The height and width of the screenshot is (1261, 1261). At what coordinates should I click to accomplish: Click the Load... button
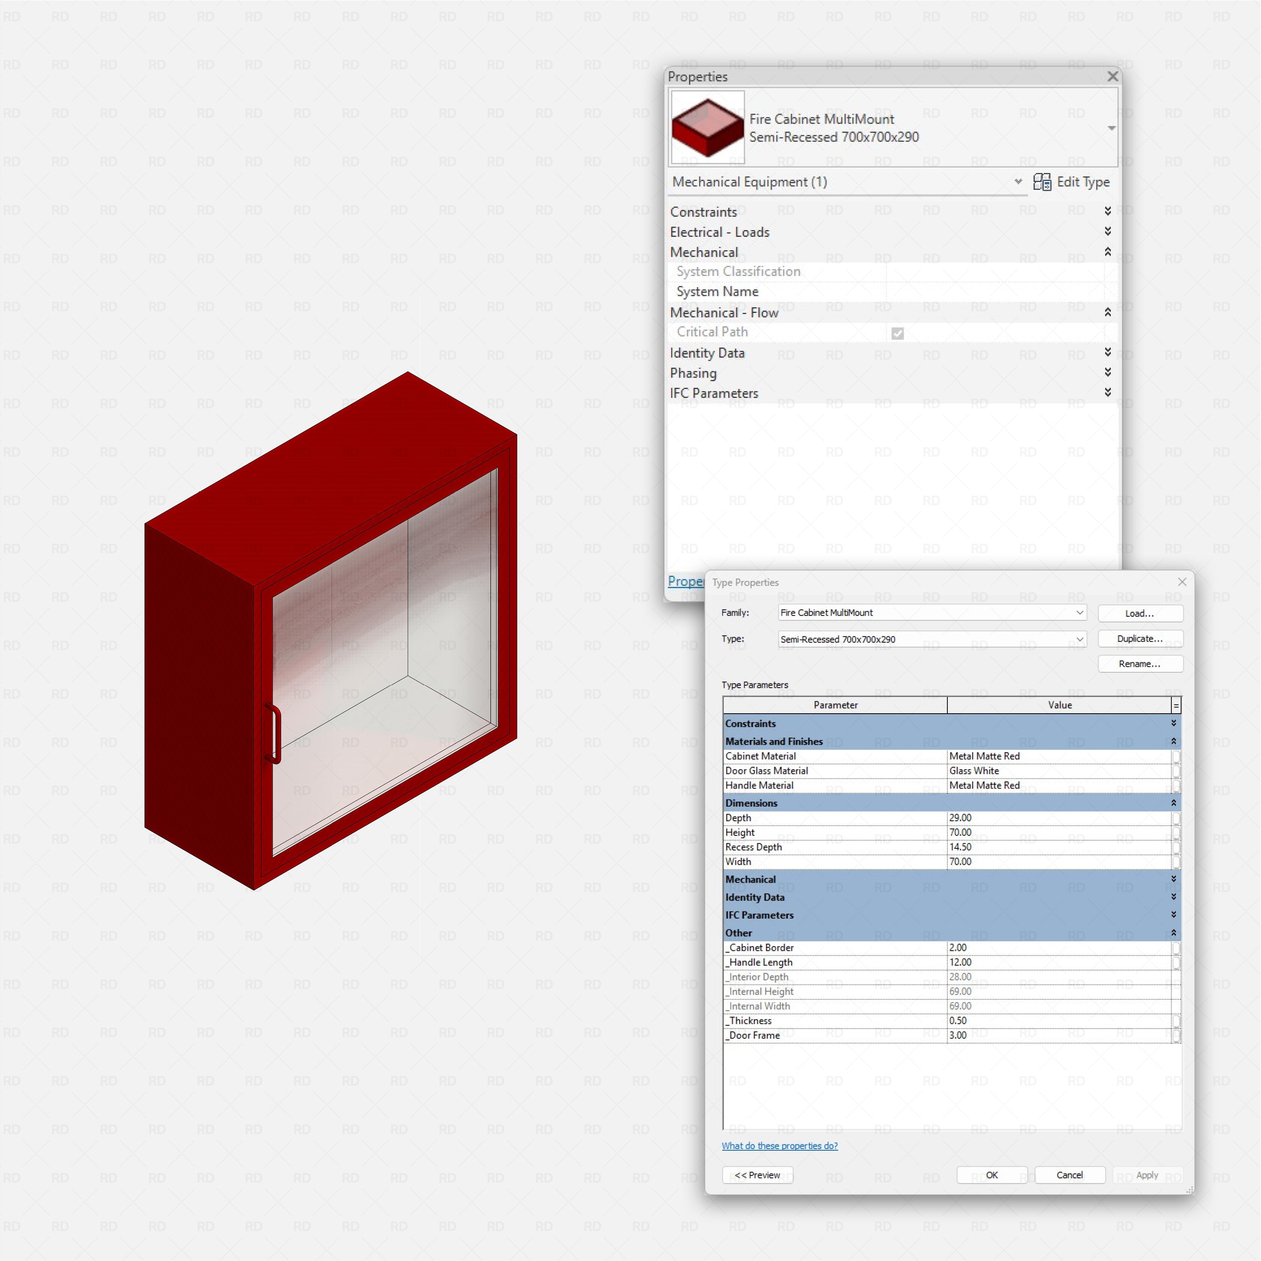1140,614
